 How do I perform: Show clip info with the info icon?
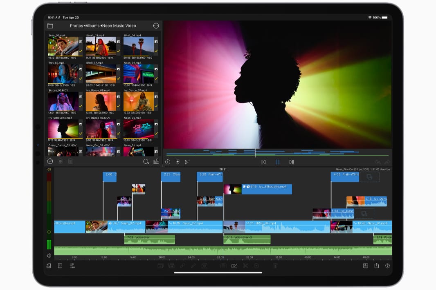(168, 162)
